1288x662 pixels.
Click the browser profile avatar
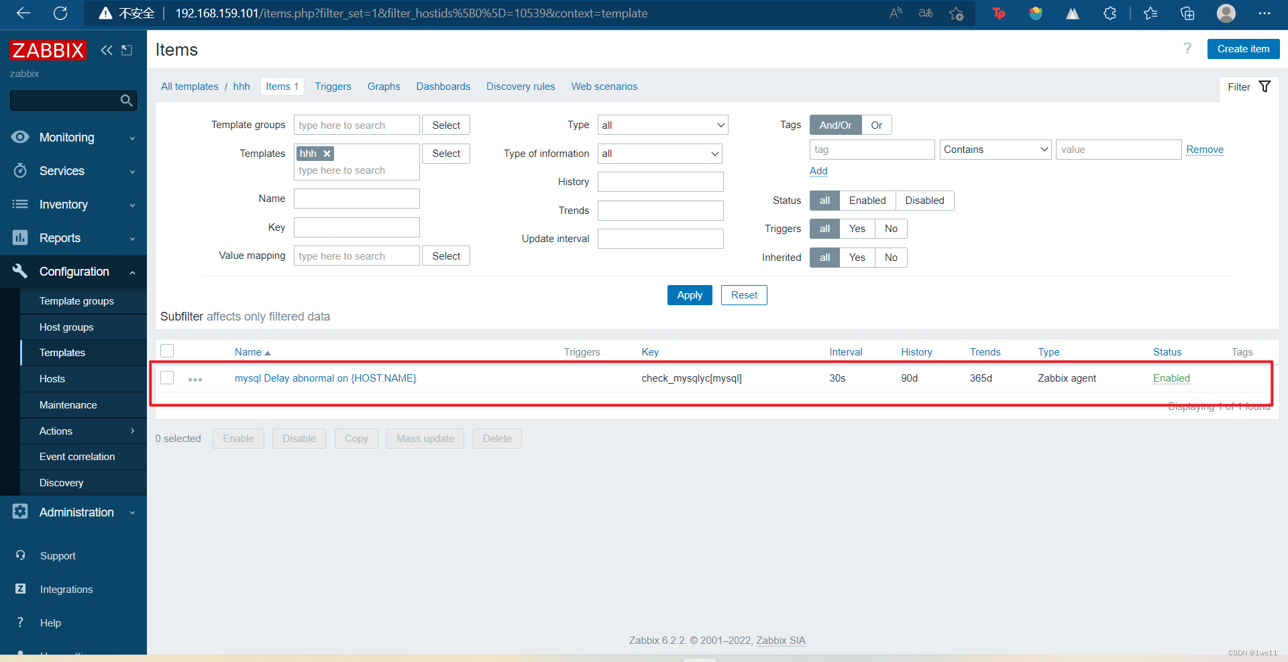pyautogui.click(x=1226, y=13)
